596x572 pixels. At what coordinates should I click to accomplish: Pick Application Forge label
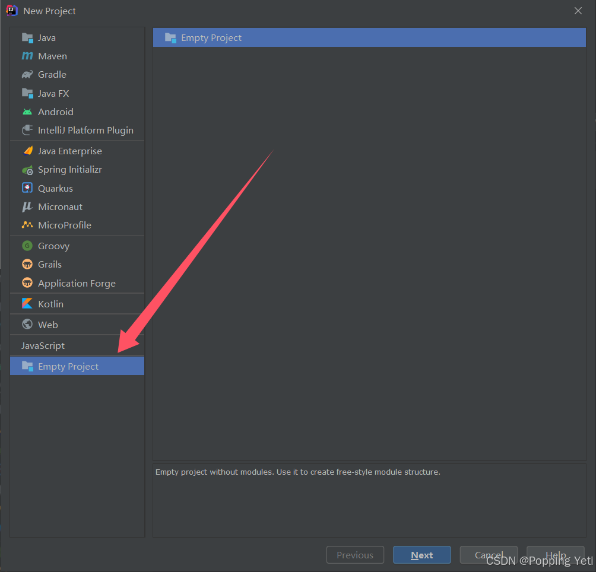tap(77, 284)
